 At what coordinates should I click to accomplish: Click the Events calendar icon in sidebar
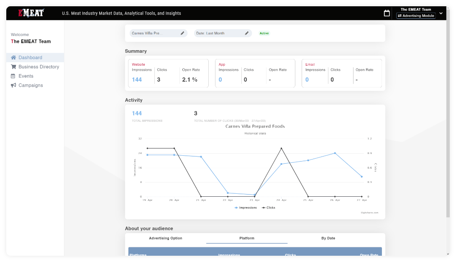point(13,76)
